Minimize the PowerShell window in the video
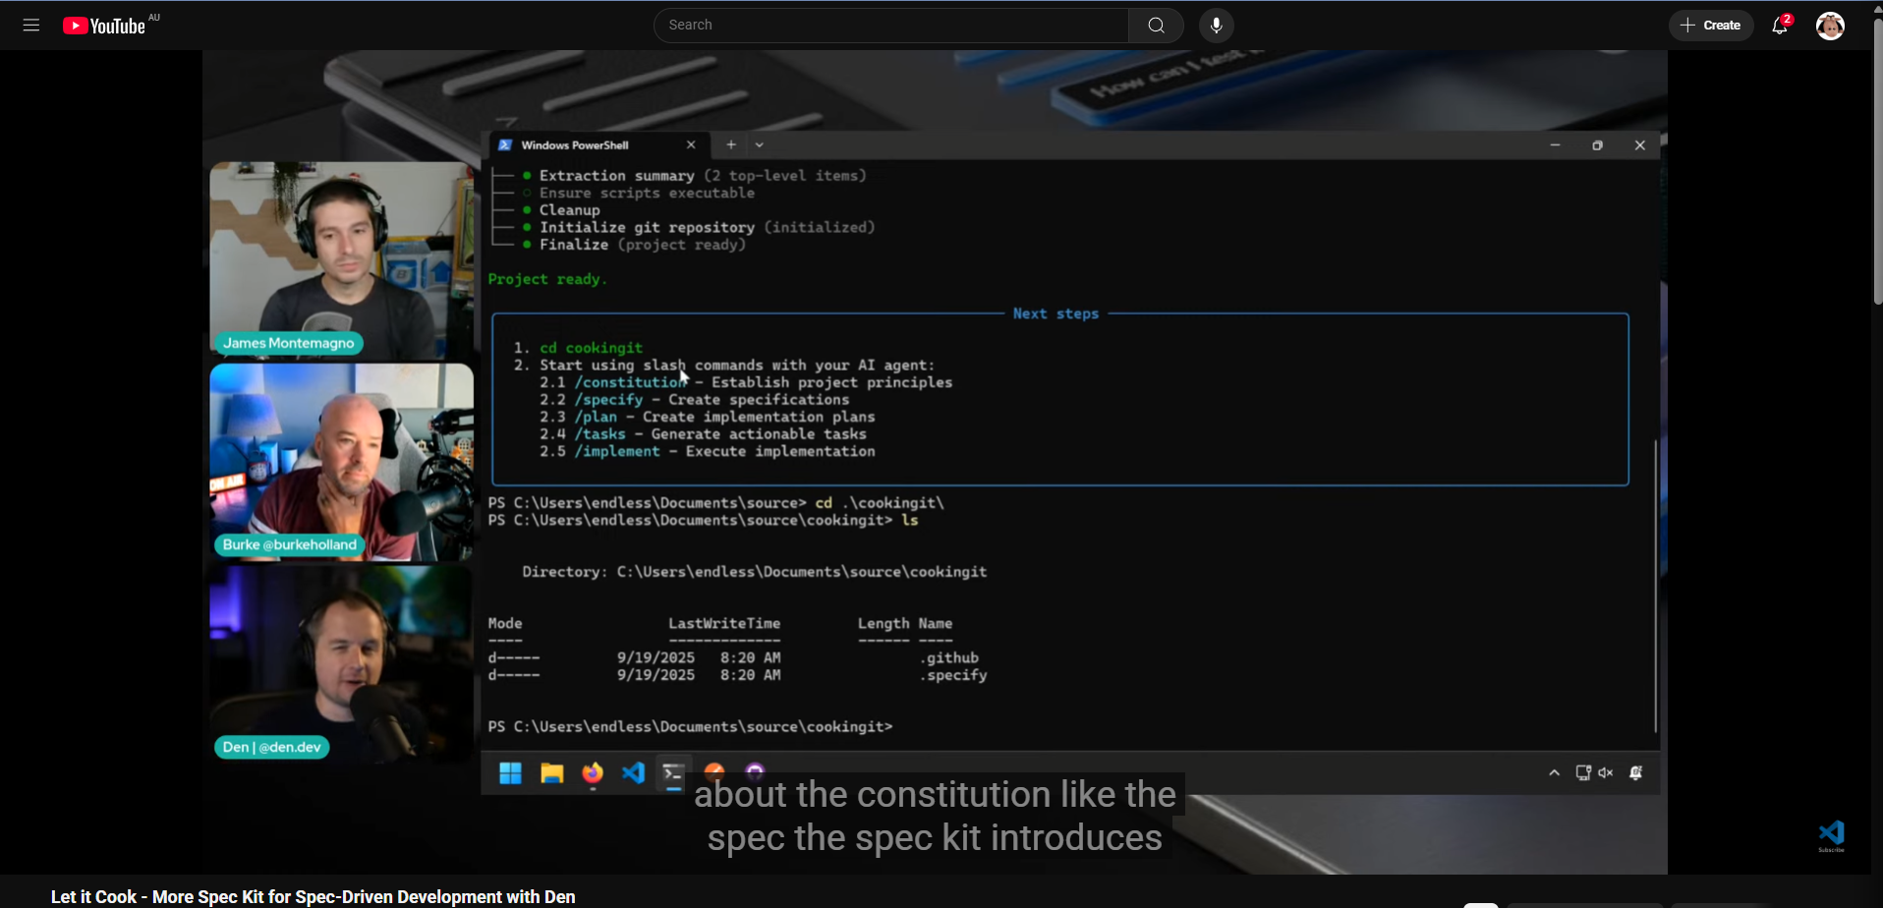1883x908 pixels. [1555, 145]
